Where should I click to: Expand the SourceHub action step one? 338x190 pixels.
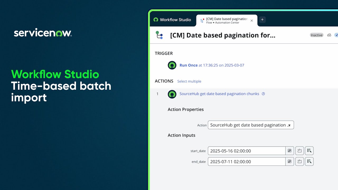click(172, 94)
